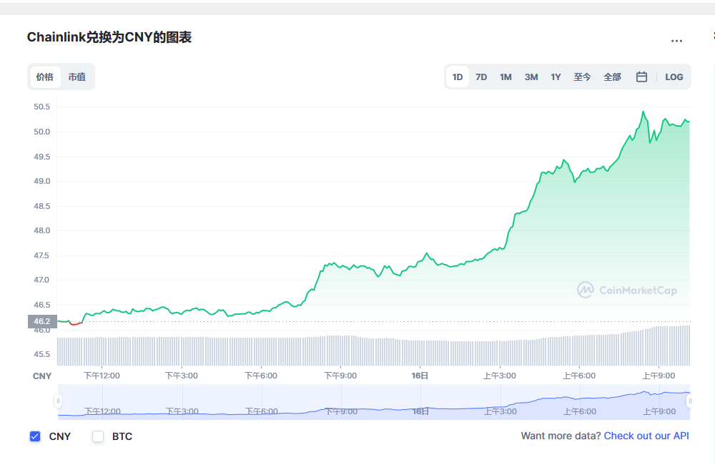Uncheck the CNY checkbox
This screenshot has width=715, height=465.
35,436
